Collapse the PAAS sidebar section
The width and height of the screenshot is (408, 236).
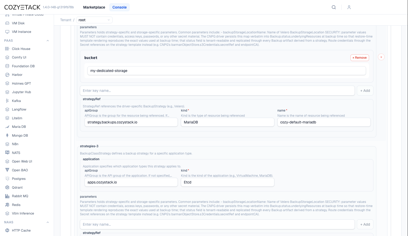(x=48, y=41)
